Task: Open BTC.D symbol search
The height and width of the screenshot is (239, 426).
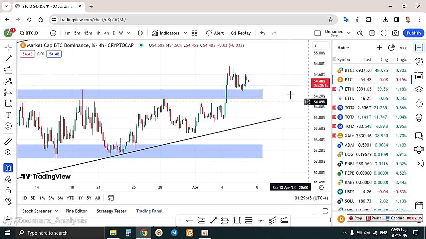Action: (x=29, y=33)
